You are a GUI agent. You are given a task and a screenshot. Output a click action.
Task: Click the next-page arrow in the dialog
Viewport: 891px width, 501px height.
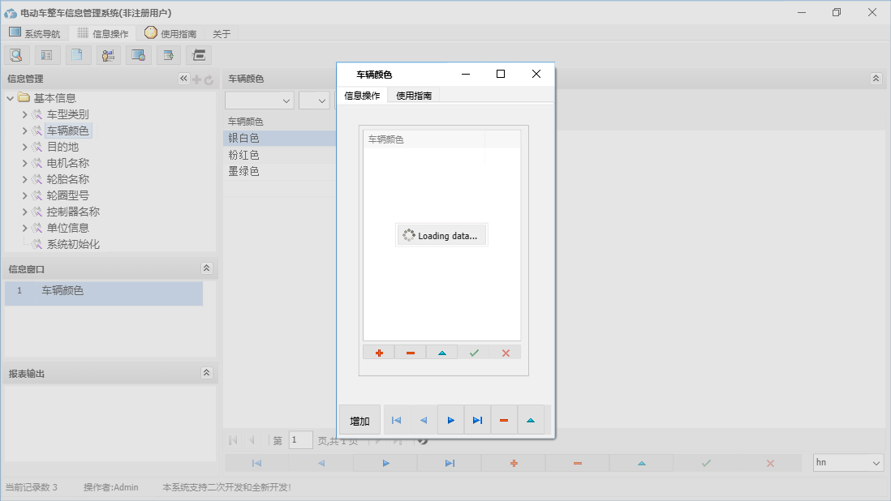tap(450, 420)
